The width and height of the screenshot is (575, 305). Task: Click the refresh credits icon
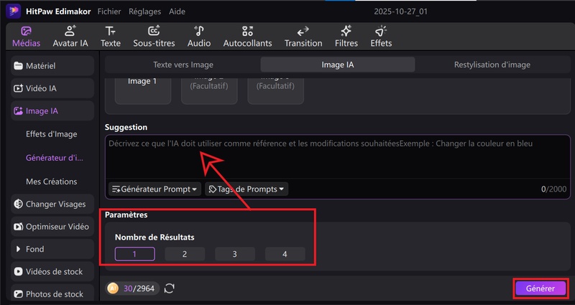[170, 288]
